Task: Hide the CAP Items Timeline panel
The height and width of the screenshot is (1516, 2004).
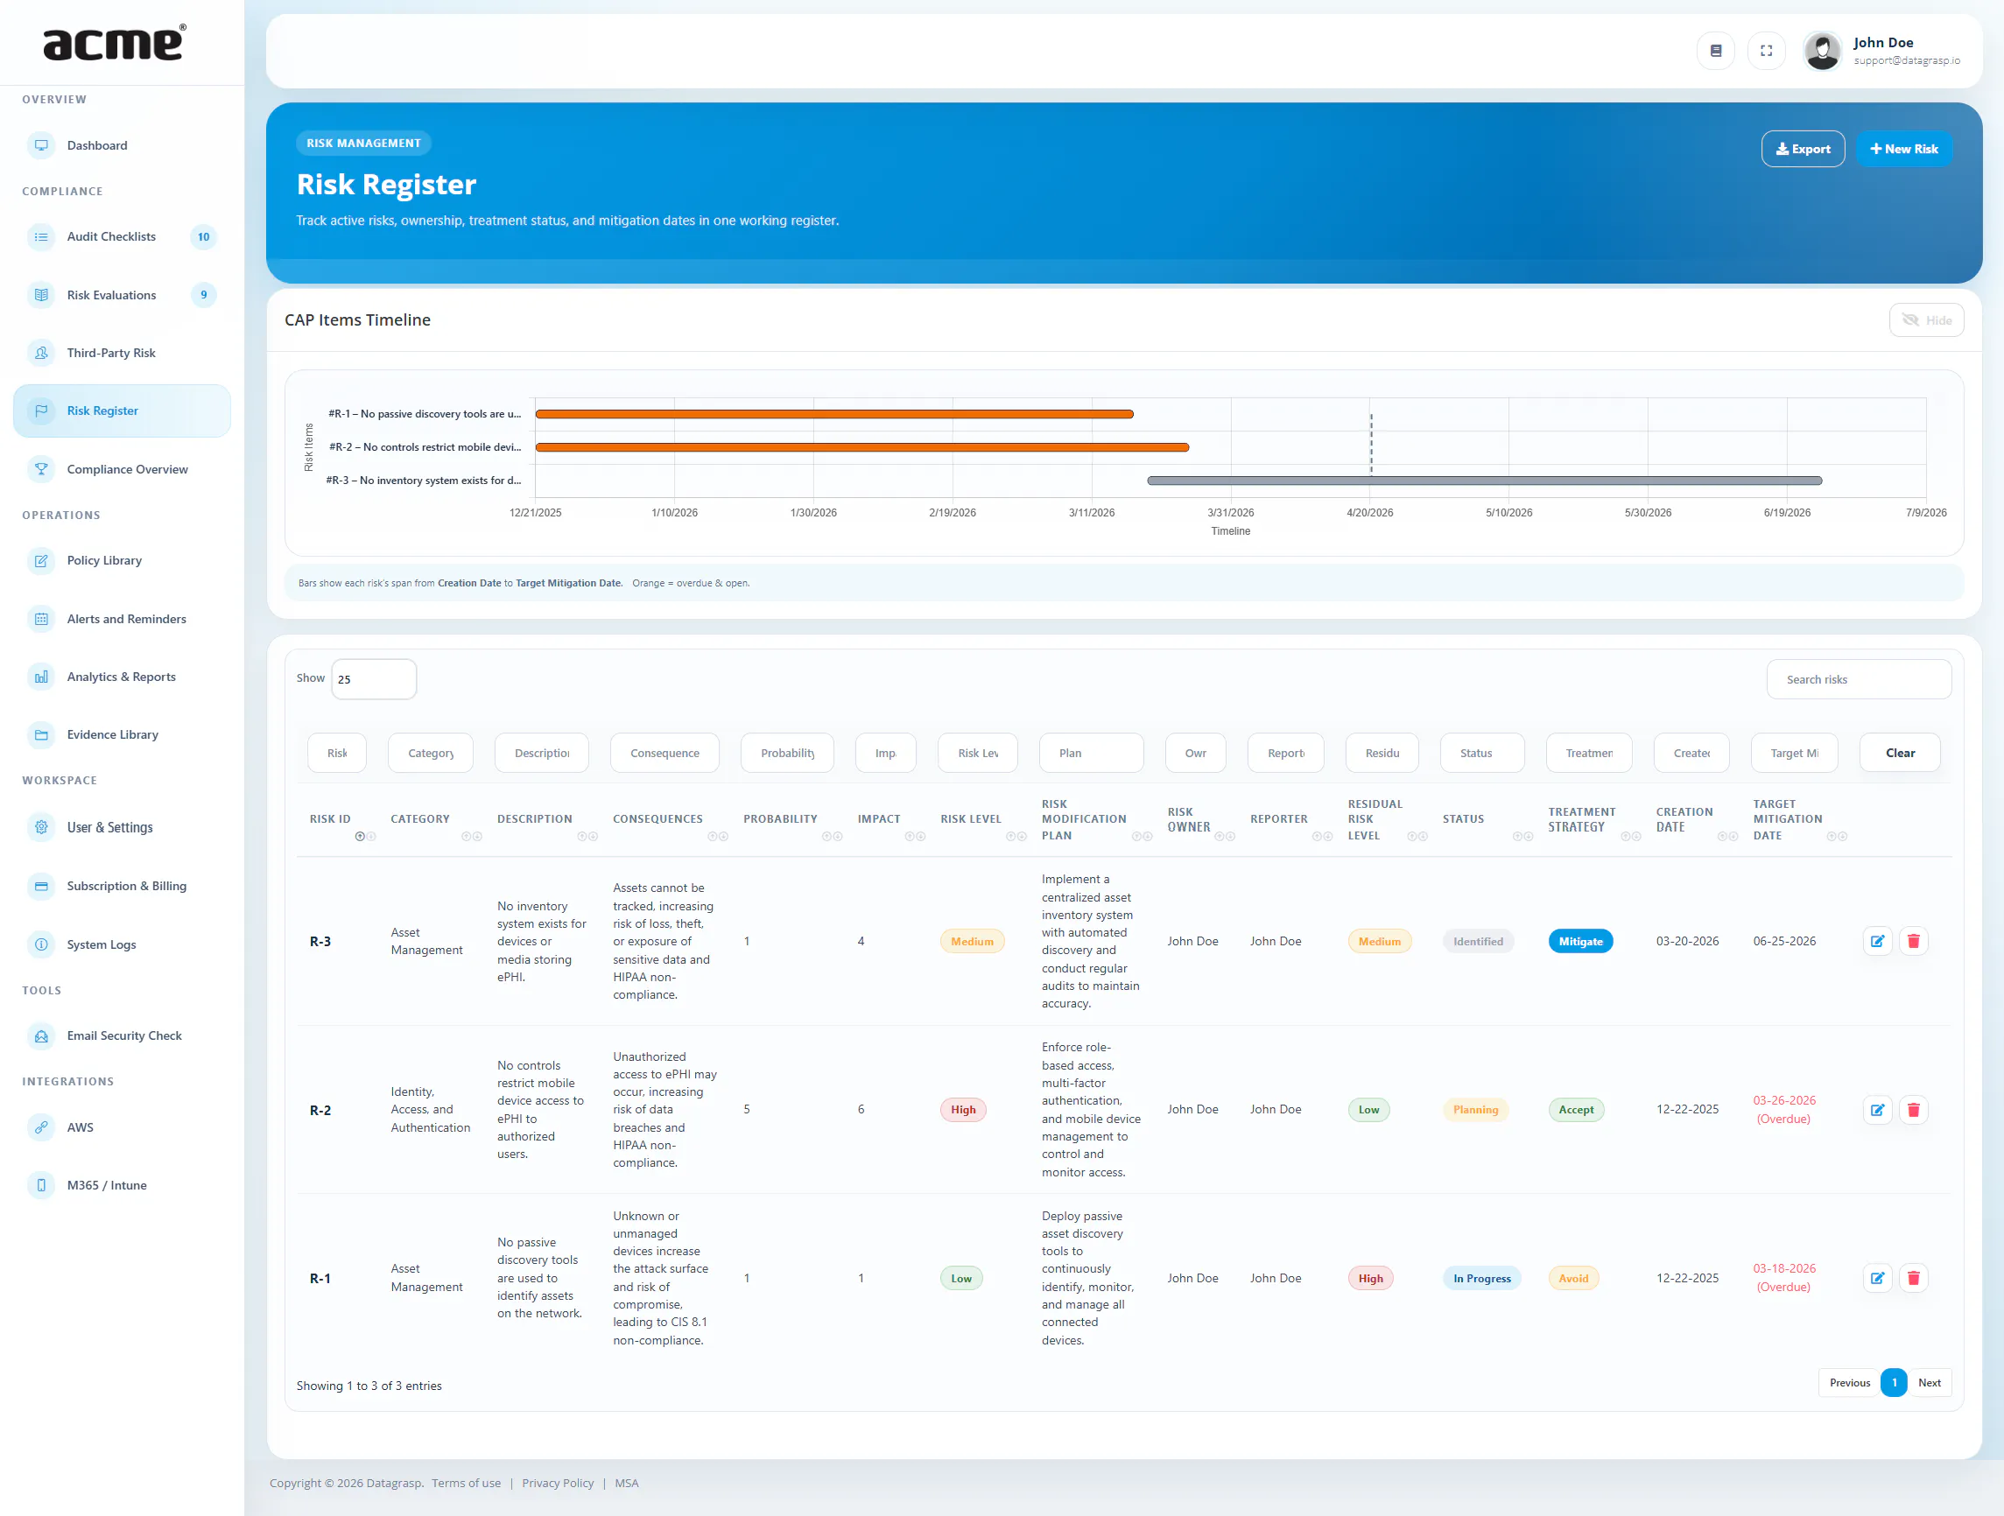Action: pyautogui.click(x=1926, y=319)
